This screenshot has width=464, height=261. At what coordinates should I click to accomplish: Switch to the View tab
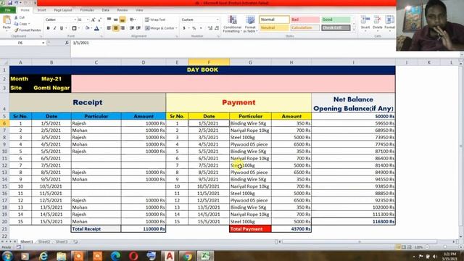139,10
